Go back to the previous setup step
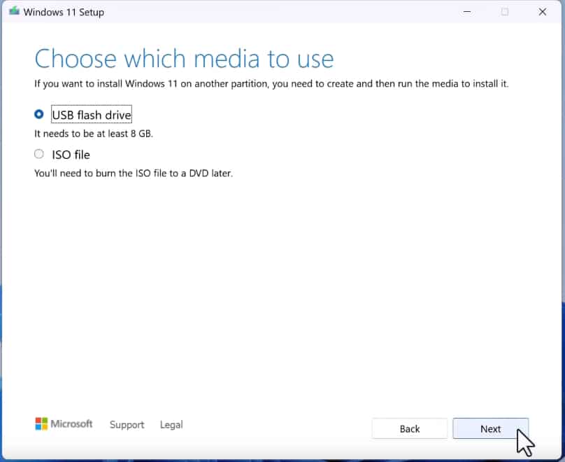565x462 pixels. (x=409, y=428)
